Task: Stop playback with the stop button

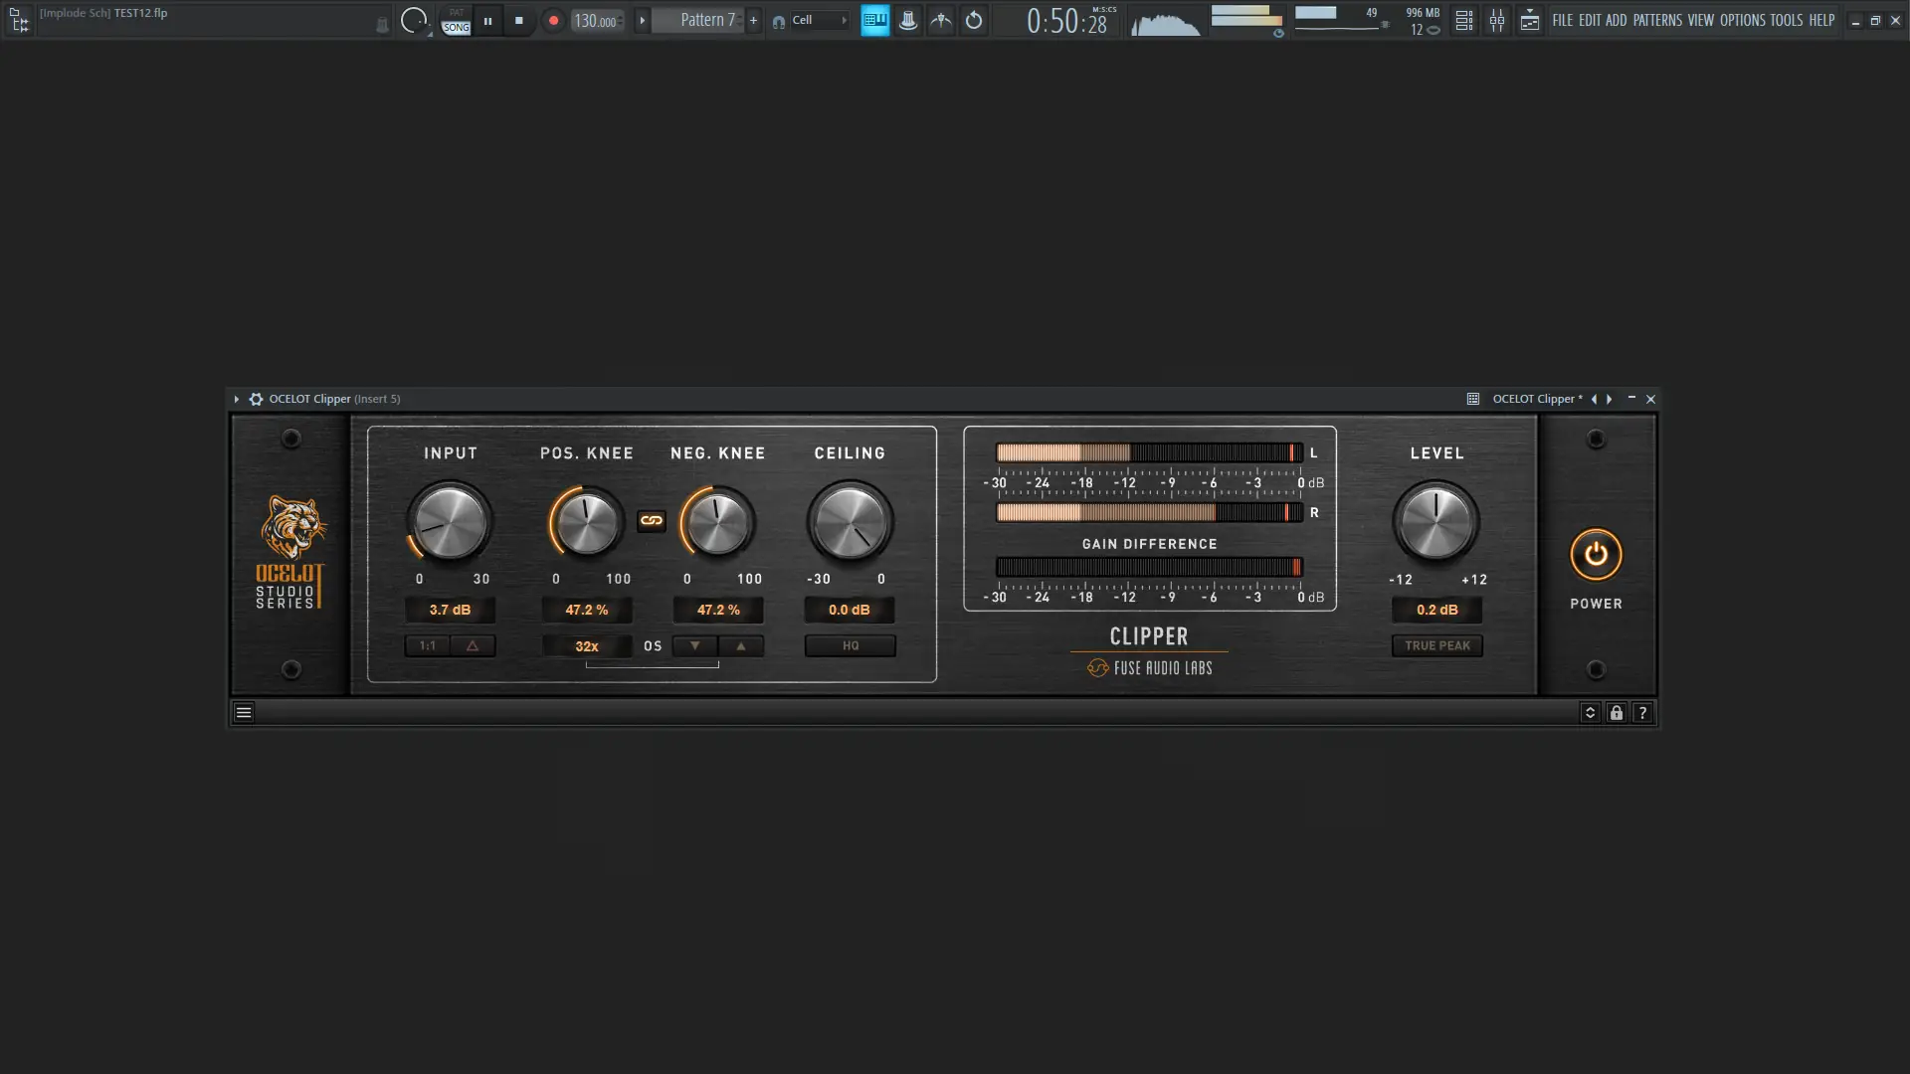Action: point(518,20)
